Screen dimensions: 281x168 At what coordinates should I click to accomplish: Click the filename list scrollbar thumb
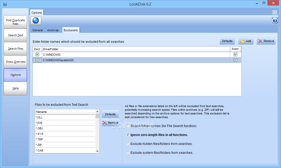click(97, 116)
